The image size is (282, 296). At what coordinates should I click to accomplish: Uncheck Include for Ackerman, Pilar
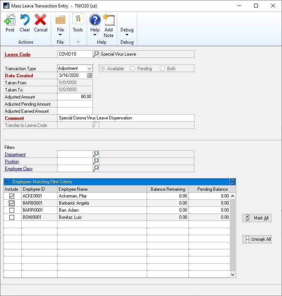tap(12, 196)
